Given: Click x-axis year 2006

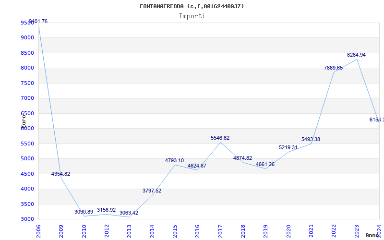Looking at the screenshot, I should click(38, 231).
